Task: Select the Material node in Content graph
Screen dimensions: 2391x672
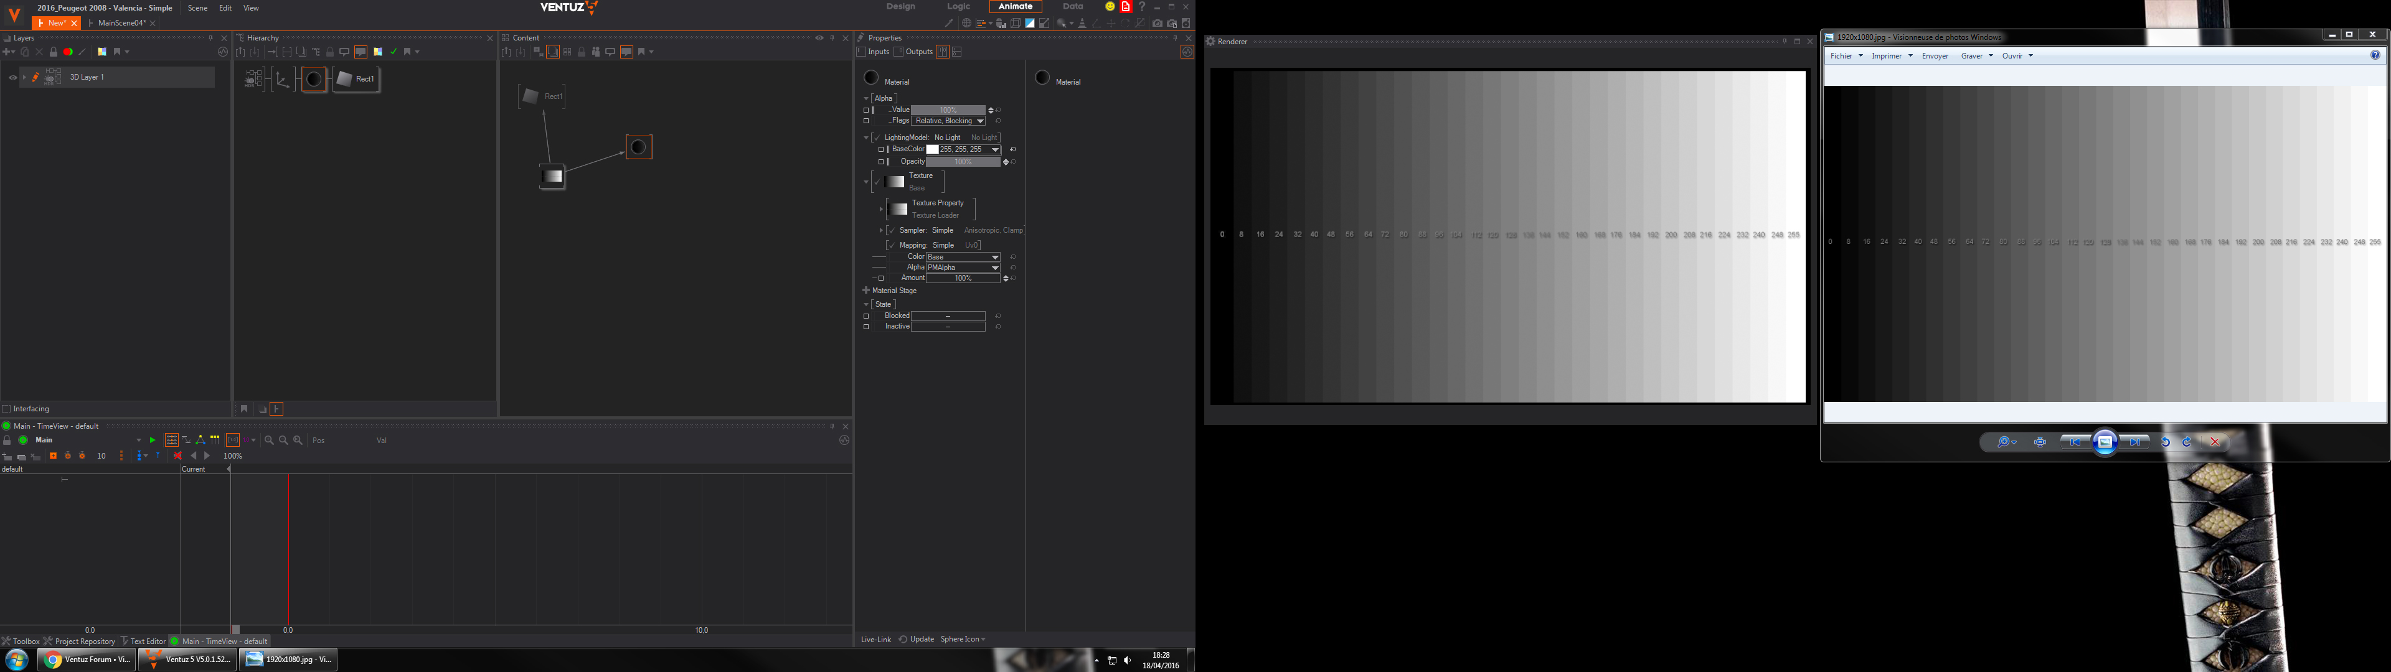Action: 639,147
